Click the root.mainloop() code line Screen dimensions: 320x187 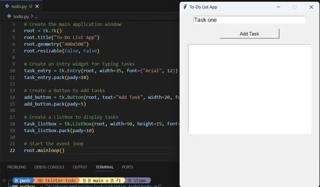(x=44, y=150)
